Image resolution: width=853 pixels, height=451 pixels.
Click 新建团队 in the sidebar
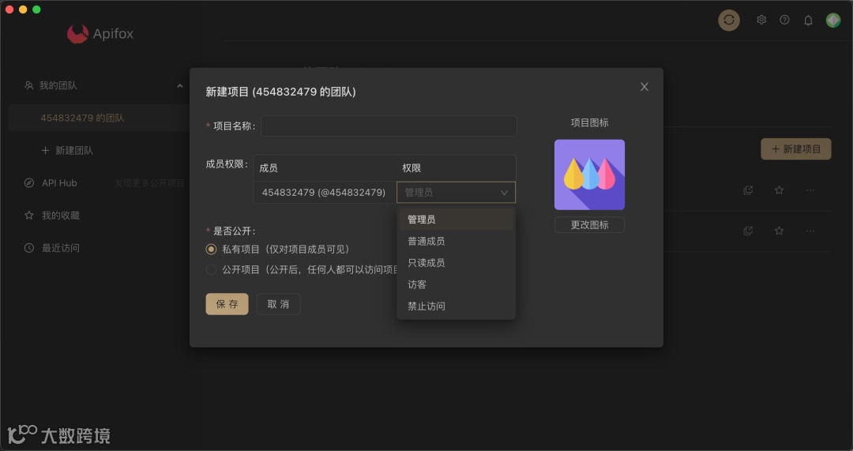(67, 151)
